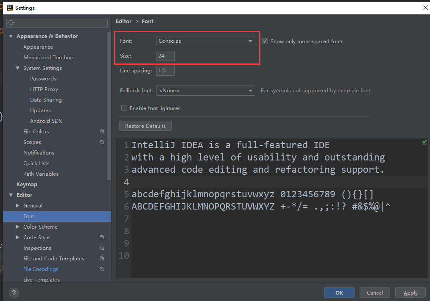Open the Fallback font dropdown
This screenshot has width=430, height=301.
click(205, 91)
